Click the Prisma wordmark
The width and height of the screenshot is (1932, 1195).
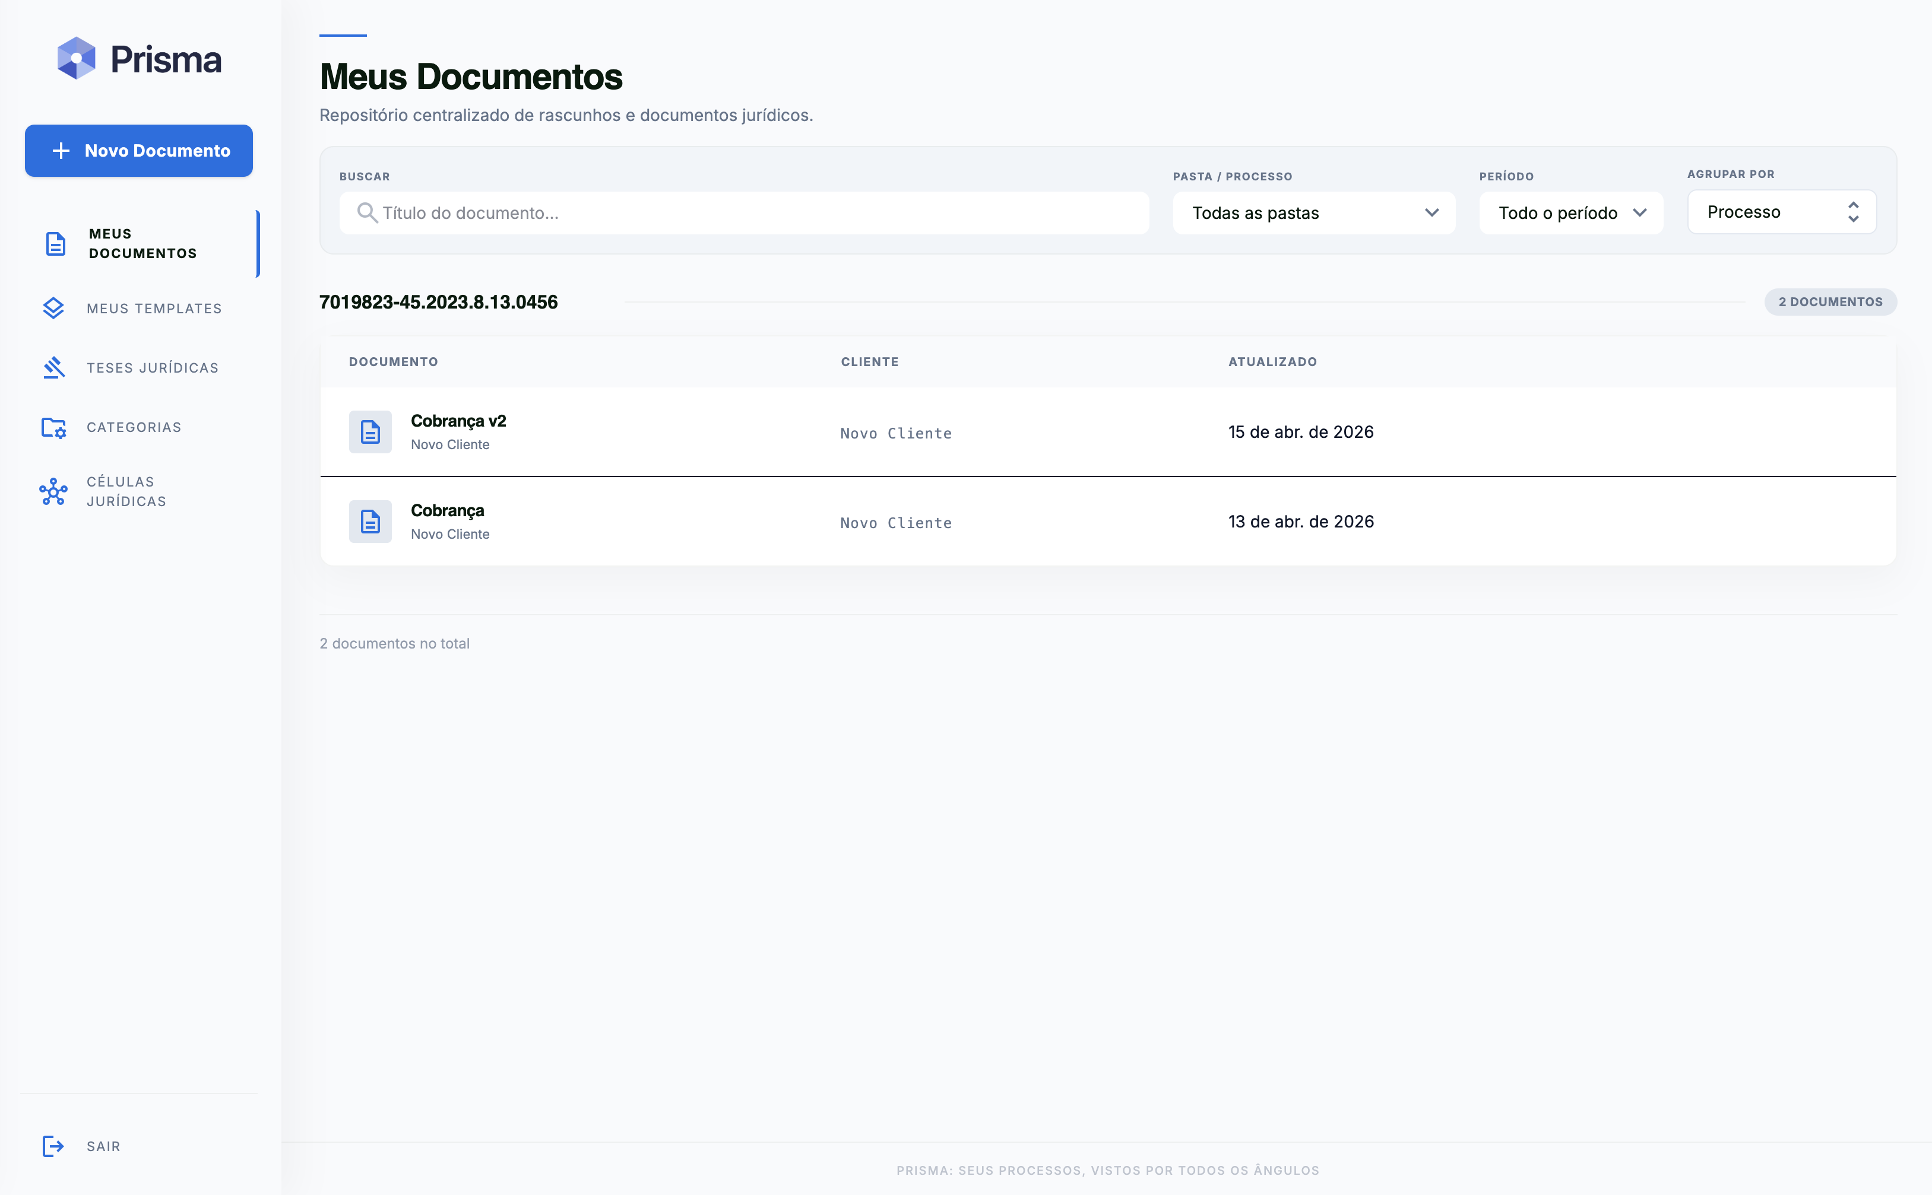click(x=166, y=59)
